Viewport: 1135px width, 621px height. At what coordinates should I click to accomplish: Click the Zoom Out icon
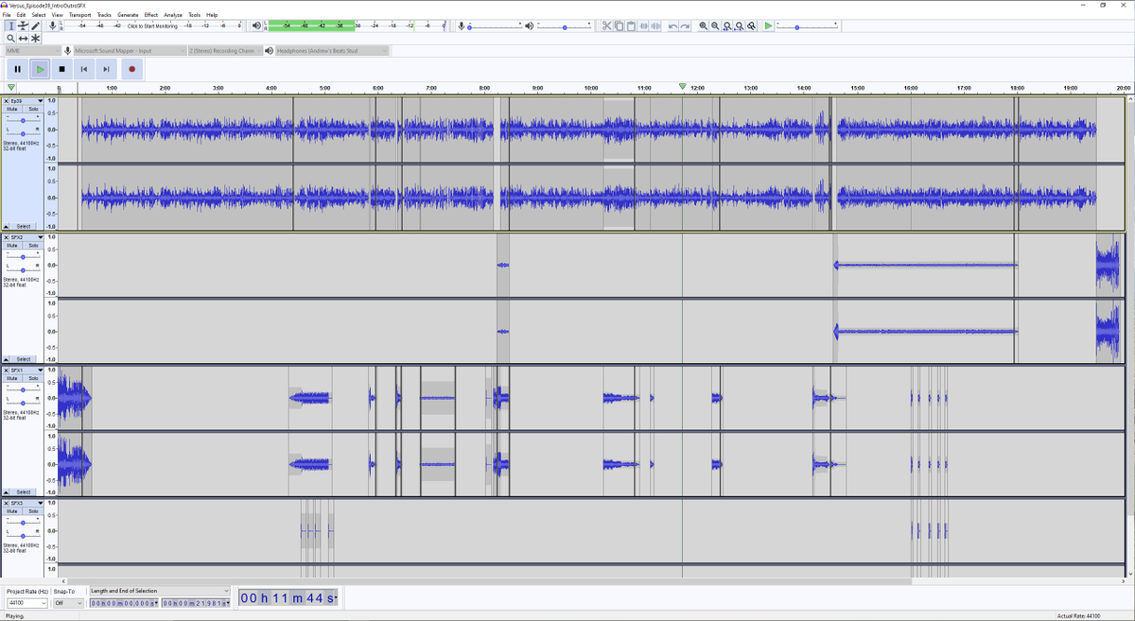[715, 26]
